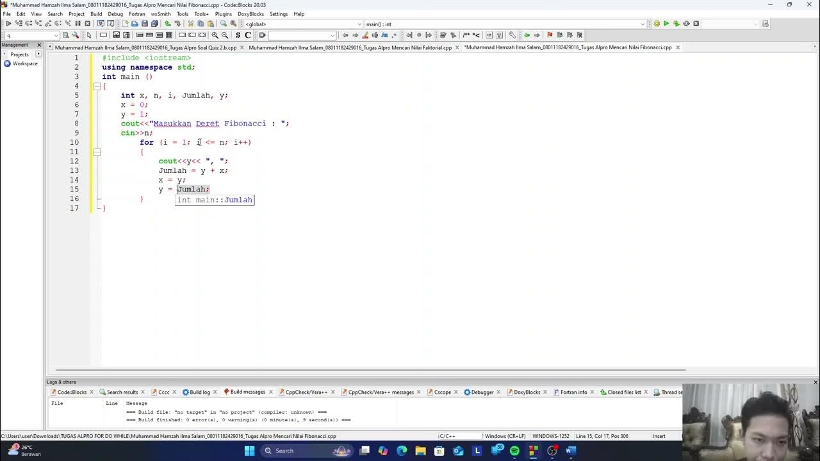
Task: Click the Save all files icon
Action: pyautogui.click(x=154, y=24)
